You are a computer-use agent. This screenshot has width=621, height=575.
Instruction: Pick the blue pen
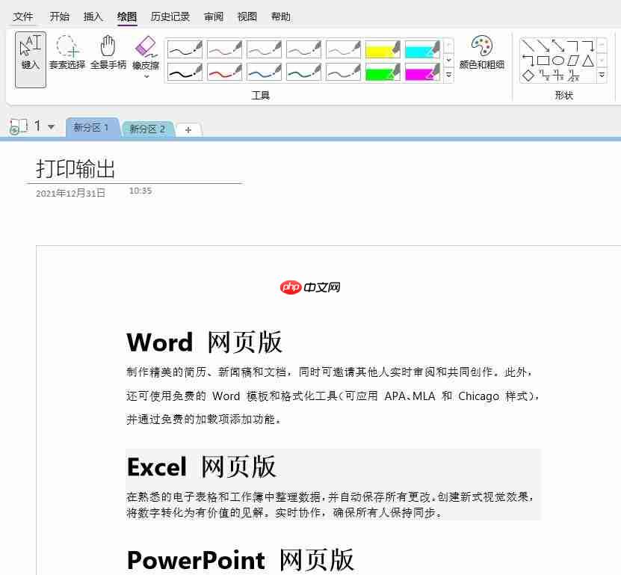[264, 72]
